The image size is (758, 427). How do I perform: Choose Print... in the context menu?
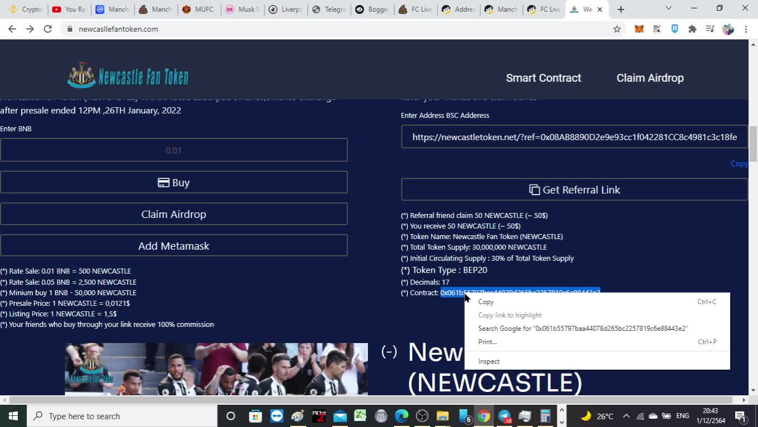(x=597, y=342)
